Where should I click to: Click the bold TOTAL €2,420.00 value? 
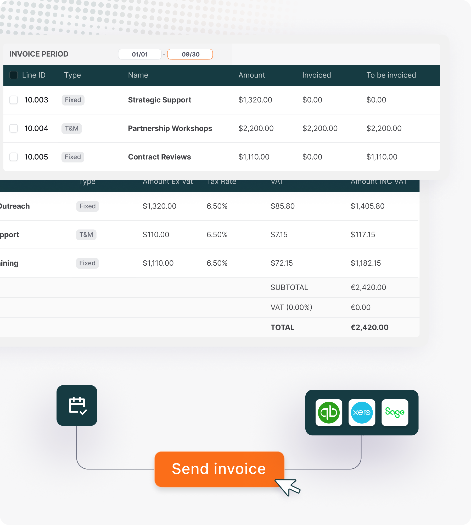(369, 327)
